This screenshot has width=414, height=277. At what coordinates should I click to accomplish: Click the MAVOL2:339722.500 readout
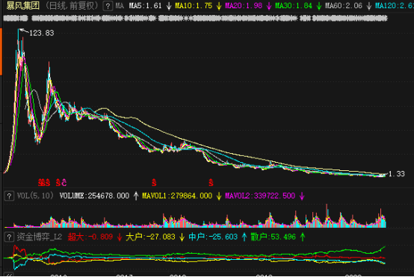point(260,196)
